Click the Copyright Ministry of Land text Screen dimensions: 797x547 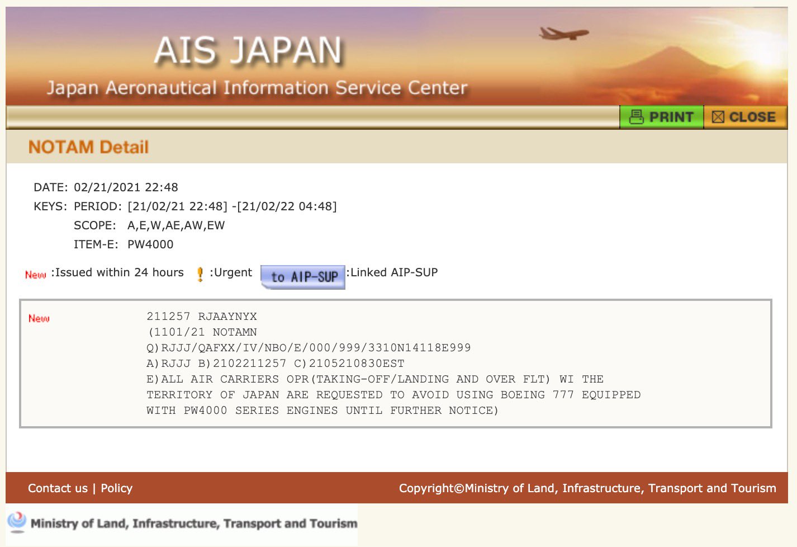coord(587,488)
